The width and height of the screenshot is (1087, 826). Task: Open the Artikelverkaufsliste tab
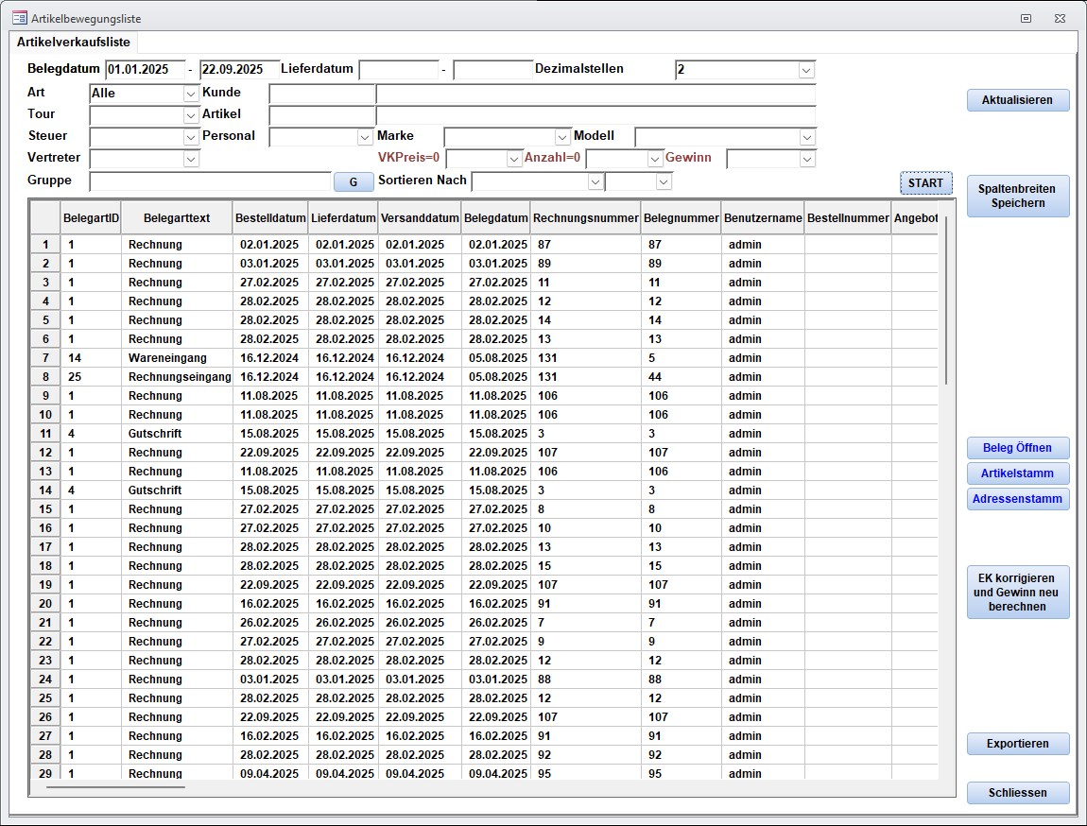pos(74,43)
